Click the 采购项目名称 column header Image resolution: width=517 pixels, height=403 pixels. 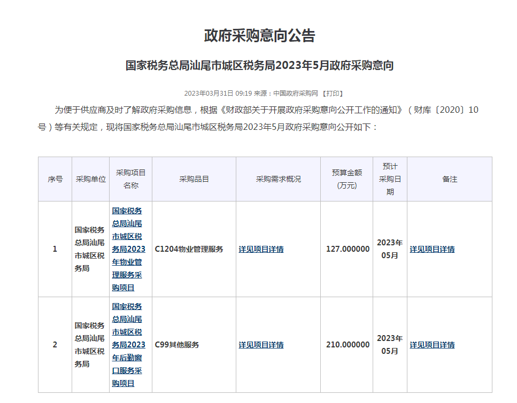(130, 179)
